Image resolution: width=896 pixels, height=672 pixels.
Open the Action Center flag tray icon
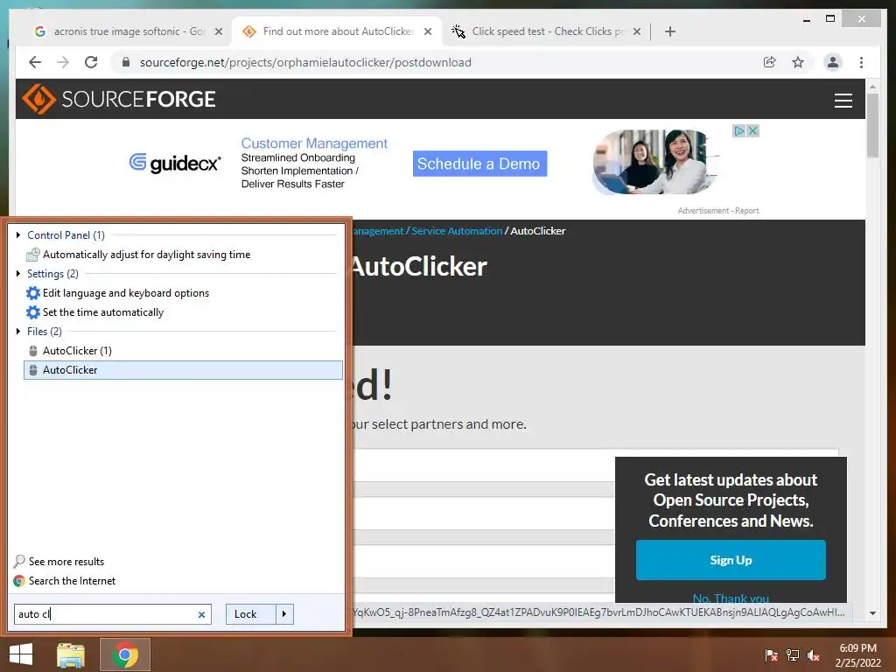[x=772, y=655]
